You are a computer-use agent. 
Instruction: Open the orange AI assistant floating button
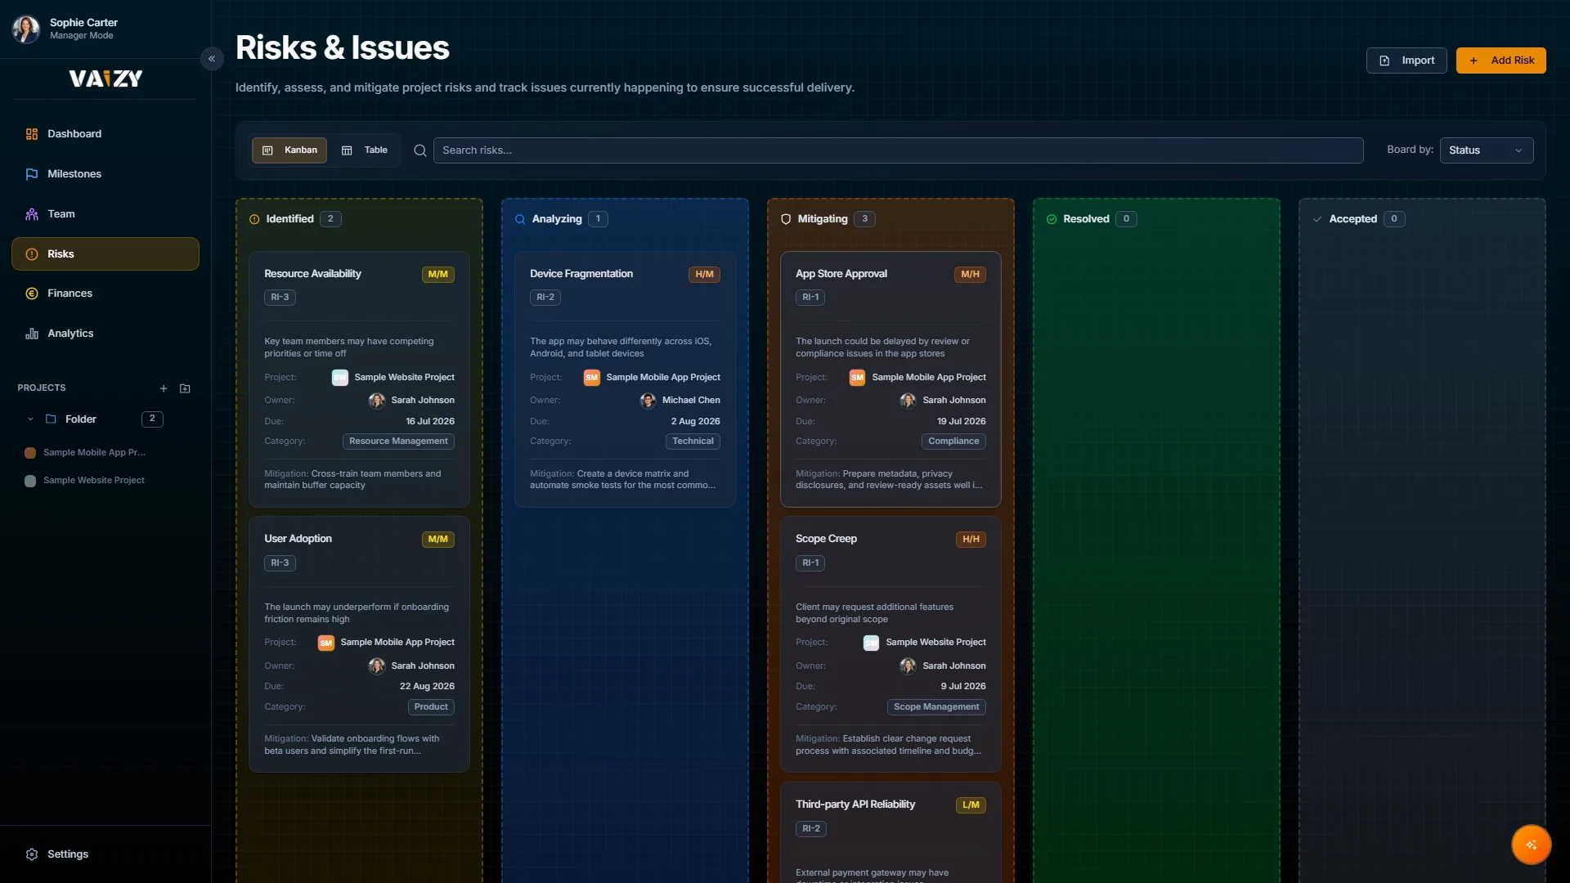1531,845
